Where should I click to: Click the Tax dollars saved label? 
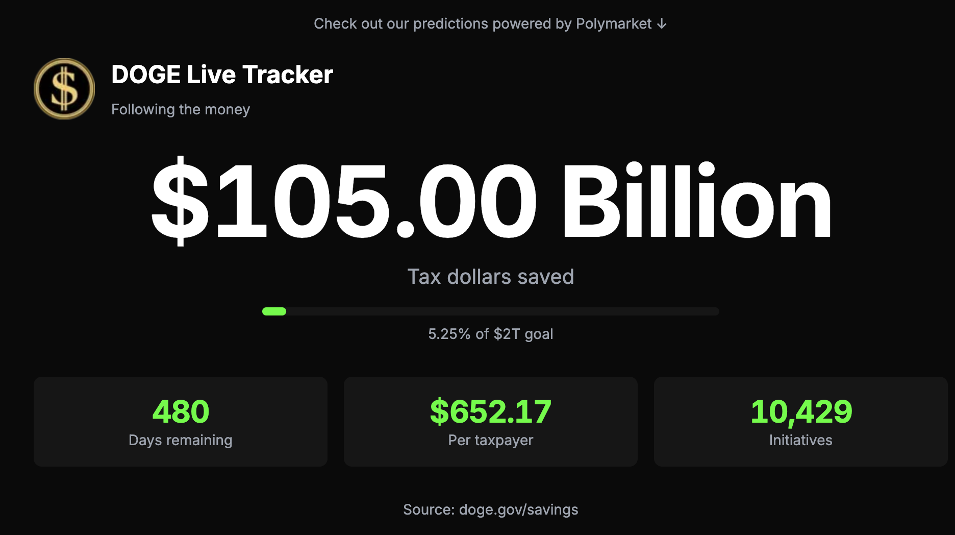491,277
